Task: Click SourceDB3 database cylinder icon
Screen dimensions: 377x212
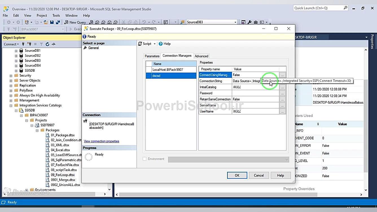Action: pos(21,60)
